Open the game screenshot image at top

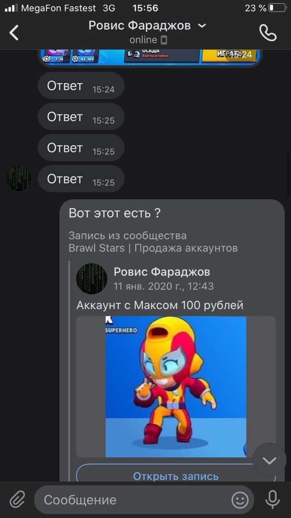150,58
